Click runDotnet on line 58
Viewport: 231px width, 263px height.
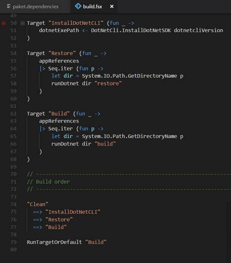(x=65, y=83)
